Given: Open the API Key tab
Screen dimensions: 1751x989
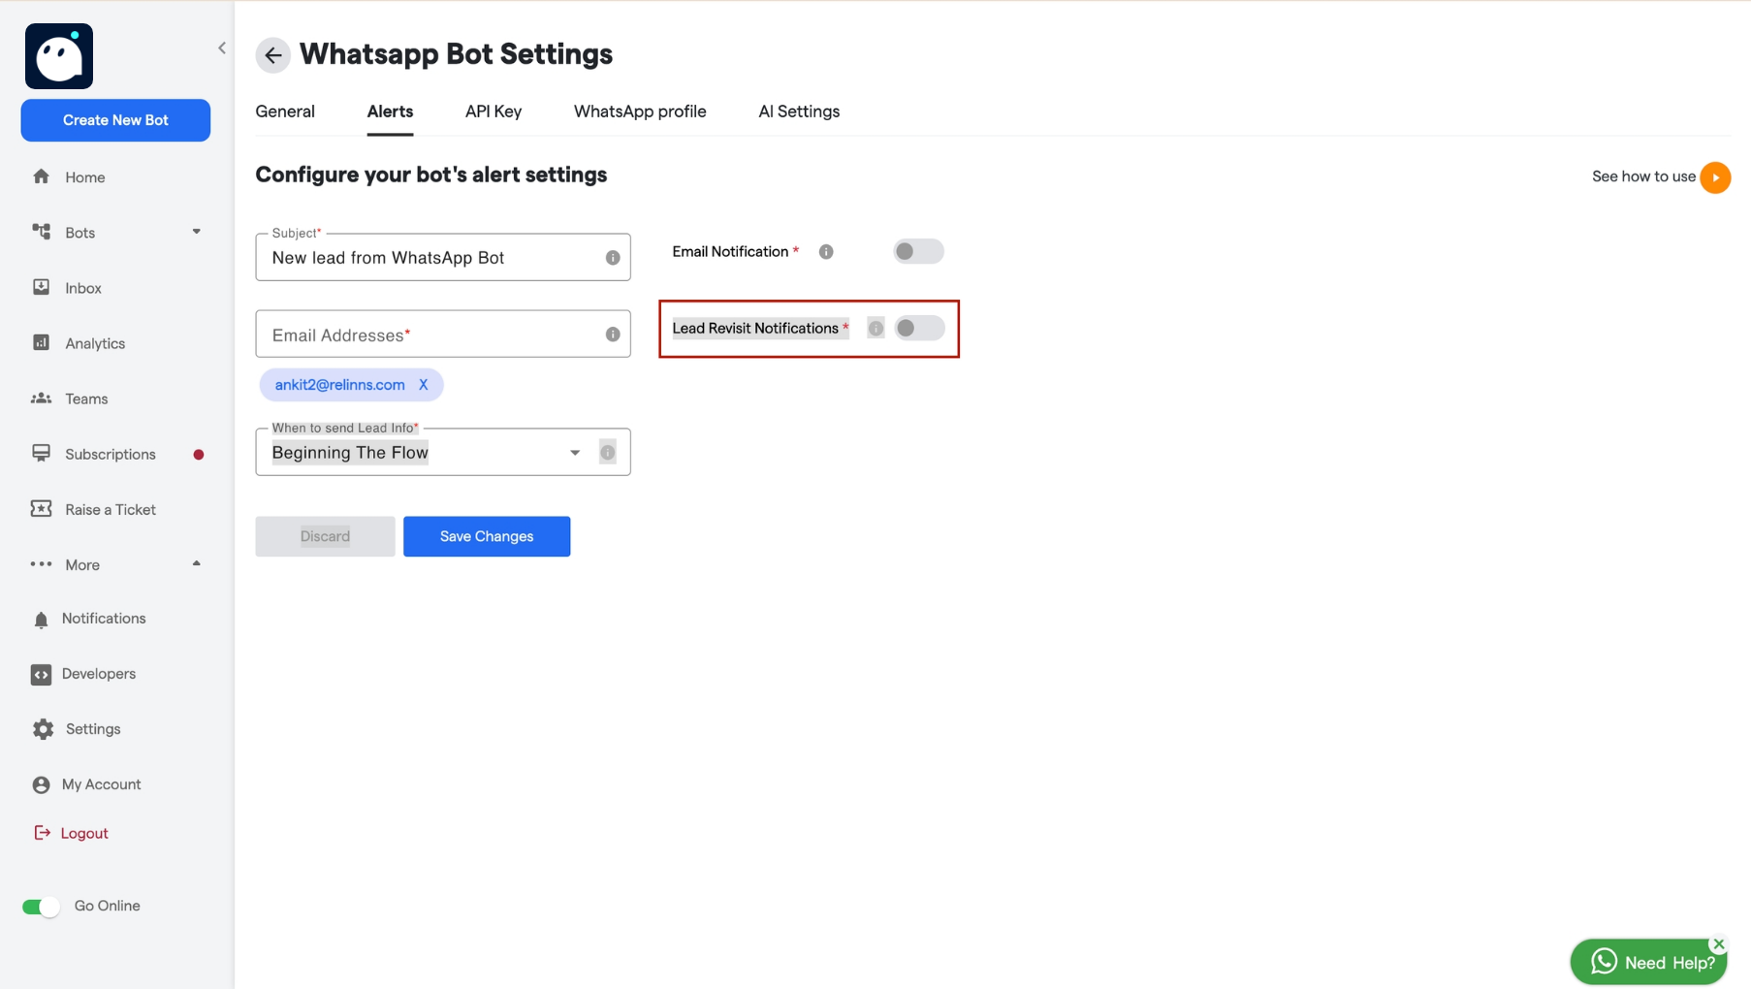Looking at the screenshot, I should coord(493,112).
